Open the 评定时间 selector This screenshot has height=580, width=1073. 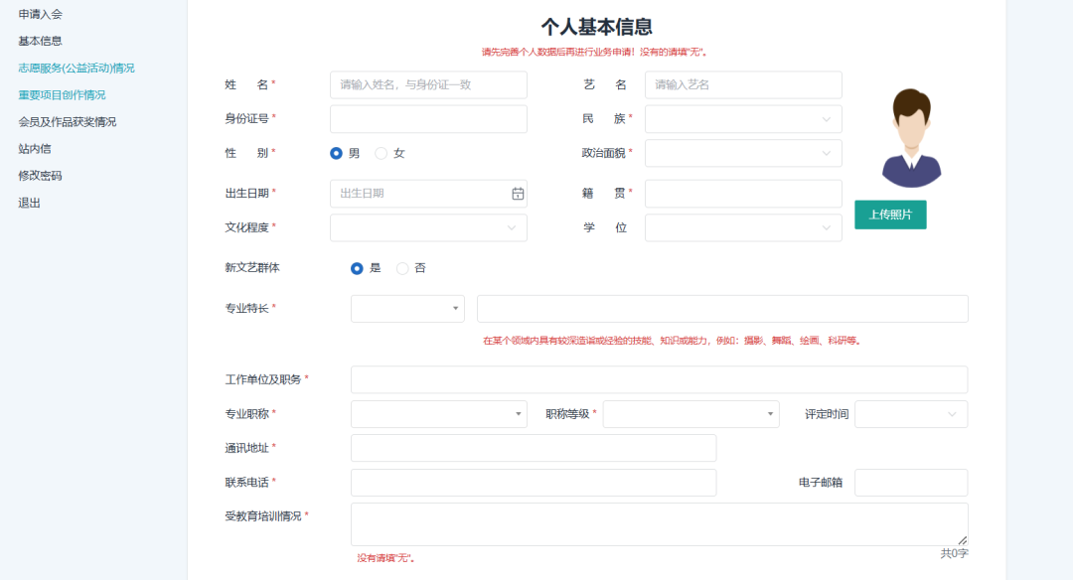[x=910, y=414]
